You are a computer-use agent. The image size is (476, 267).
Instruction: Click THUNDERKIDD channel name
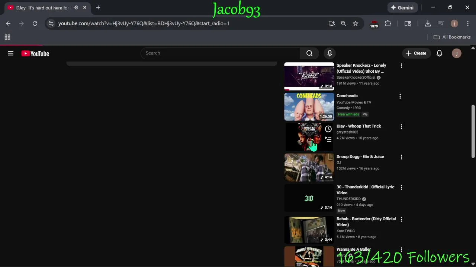point(348,199)
